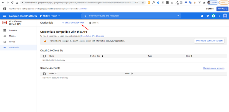Open Credentials in APIs & Services link
Viewport: 229px width, 112px height.
point(92,36)
